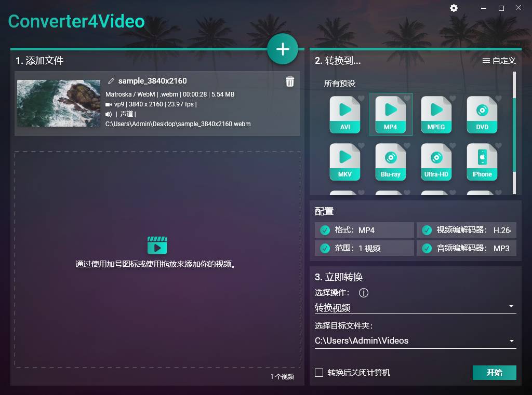The width and height of the screenshot is (532, 395).
Task: Open the target folder dropdown
Action: pyautogui.click(x=511, y=341)
